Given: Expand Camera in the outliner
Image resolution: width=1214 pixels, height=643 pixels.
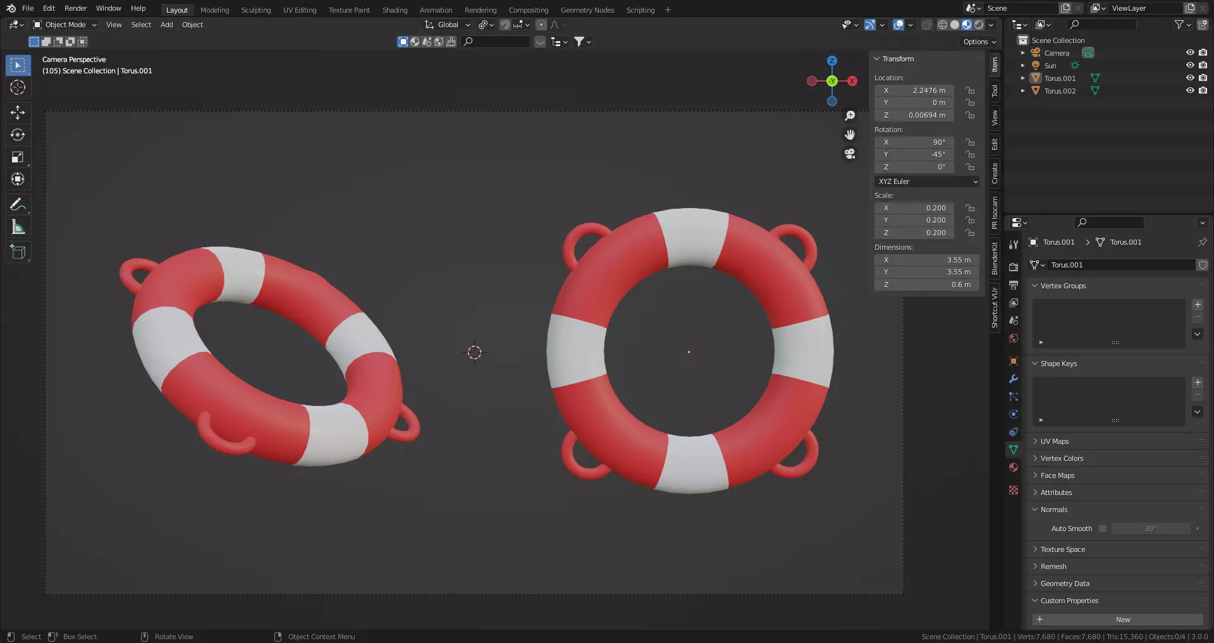Looking at the screenshot, I should tap(1022, 53).
